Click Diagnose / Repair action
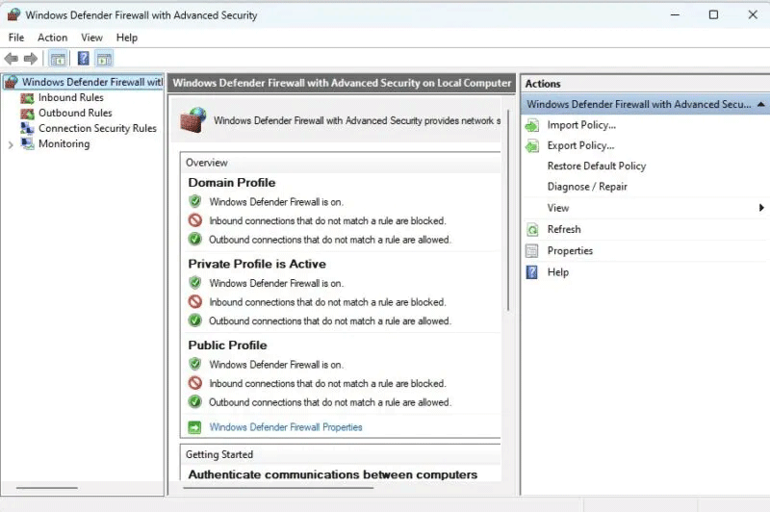 pos(587,187)
